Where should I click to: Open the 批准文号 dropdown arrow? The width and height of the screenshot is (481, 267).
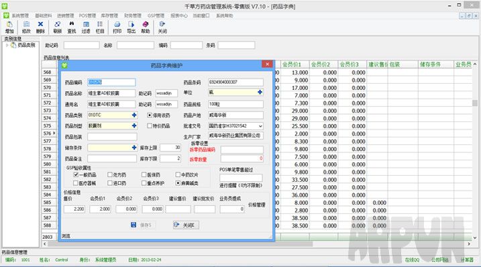[x=260, y=126]
